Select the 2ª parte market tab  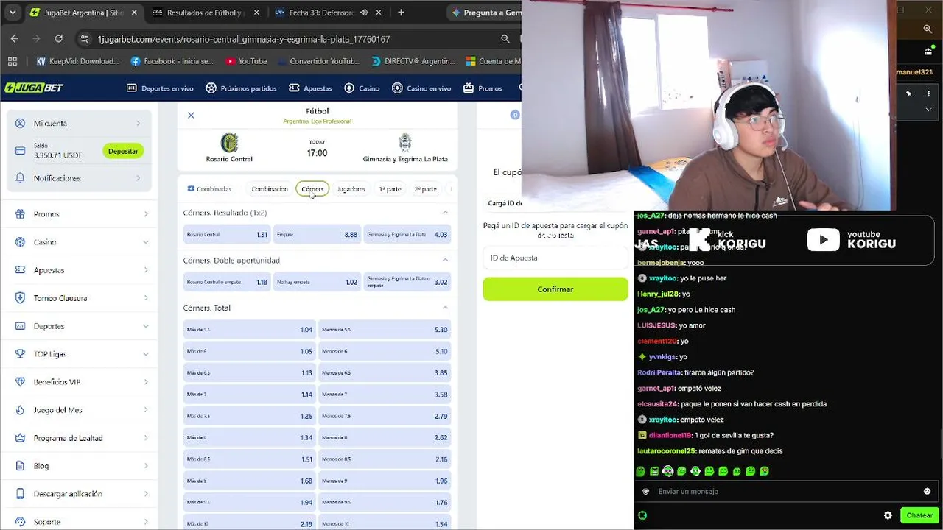pyautogui.click(x=425, y=189)
